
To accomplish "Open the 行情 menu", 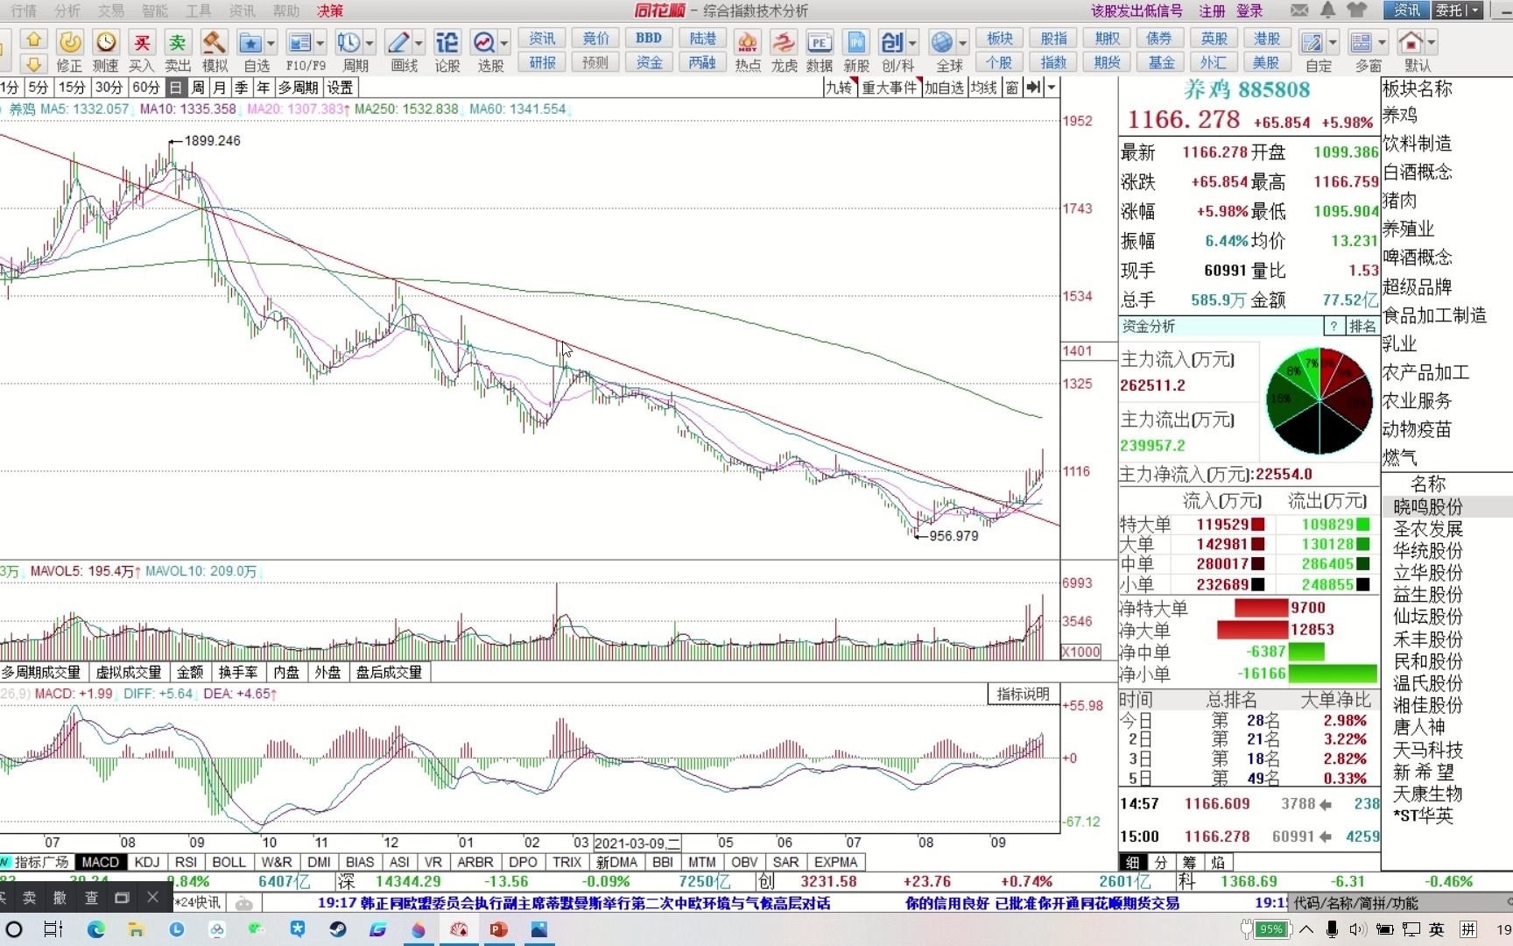I will (x=24, y=11).
